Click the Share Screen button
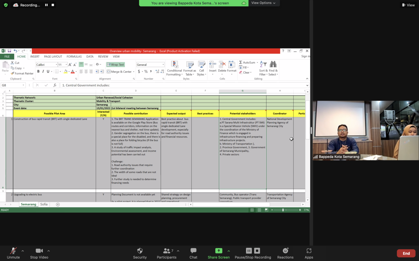The height and width of the screenshot is (261, 419). 219,251
